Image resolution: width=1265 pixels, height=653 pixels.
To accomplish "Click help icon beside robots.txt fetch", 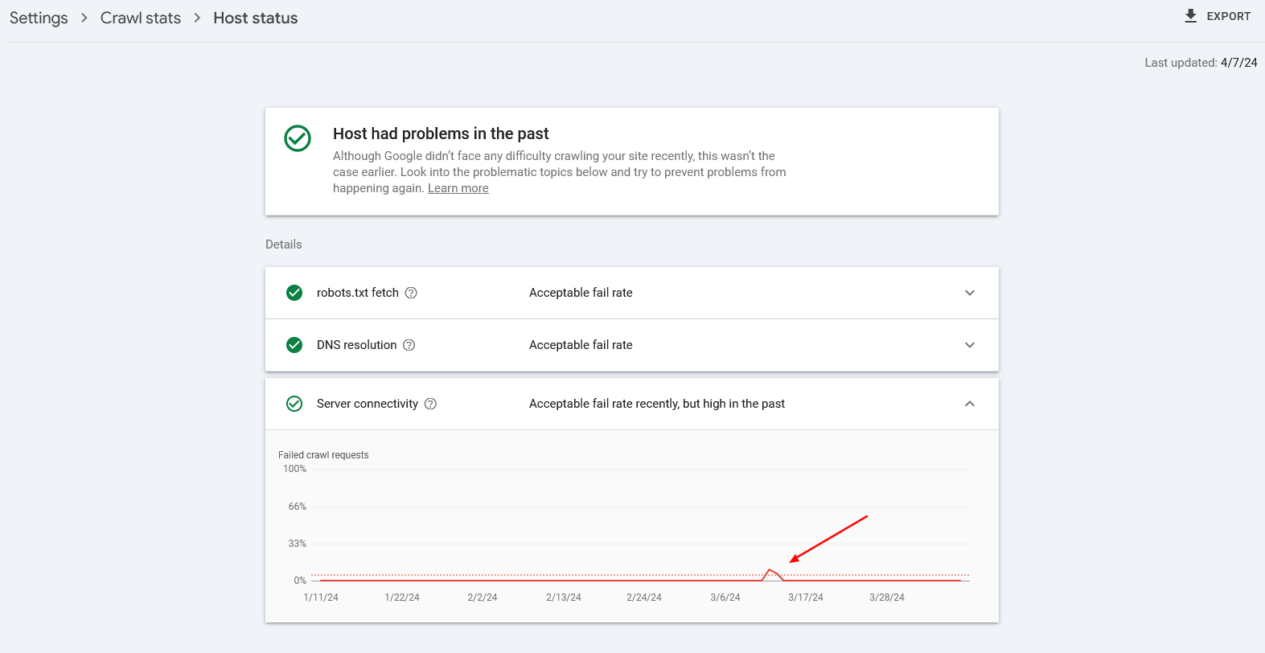I will point(411,293).
